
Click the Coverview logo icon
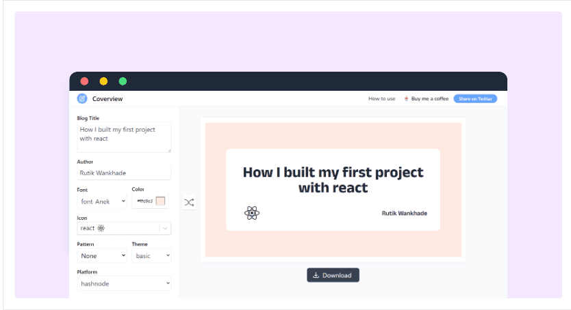click(82, 98)
